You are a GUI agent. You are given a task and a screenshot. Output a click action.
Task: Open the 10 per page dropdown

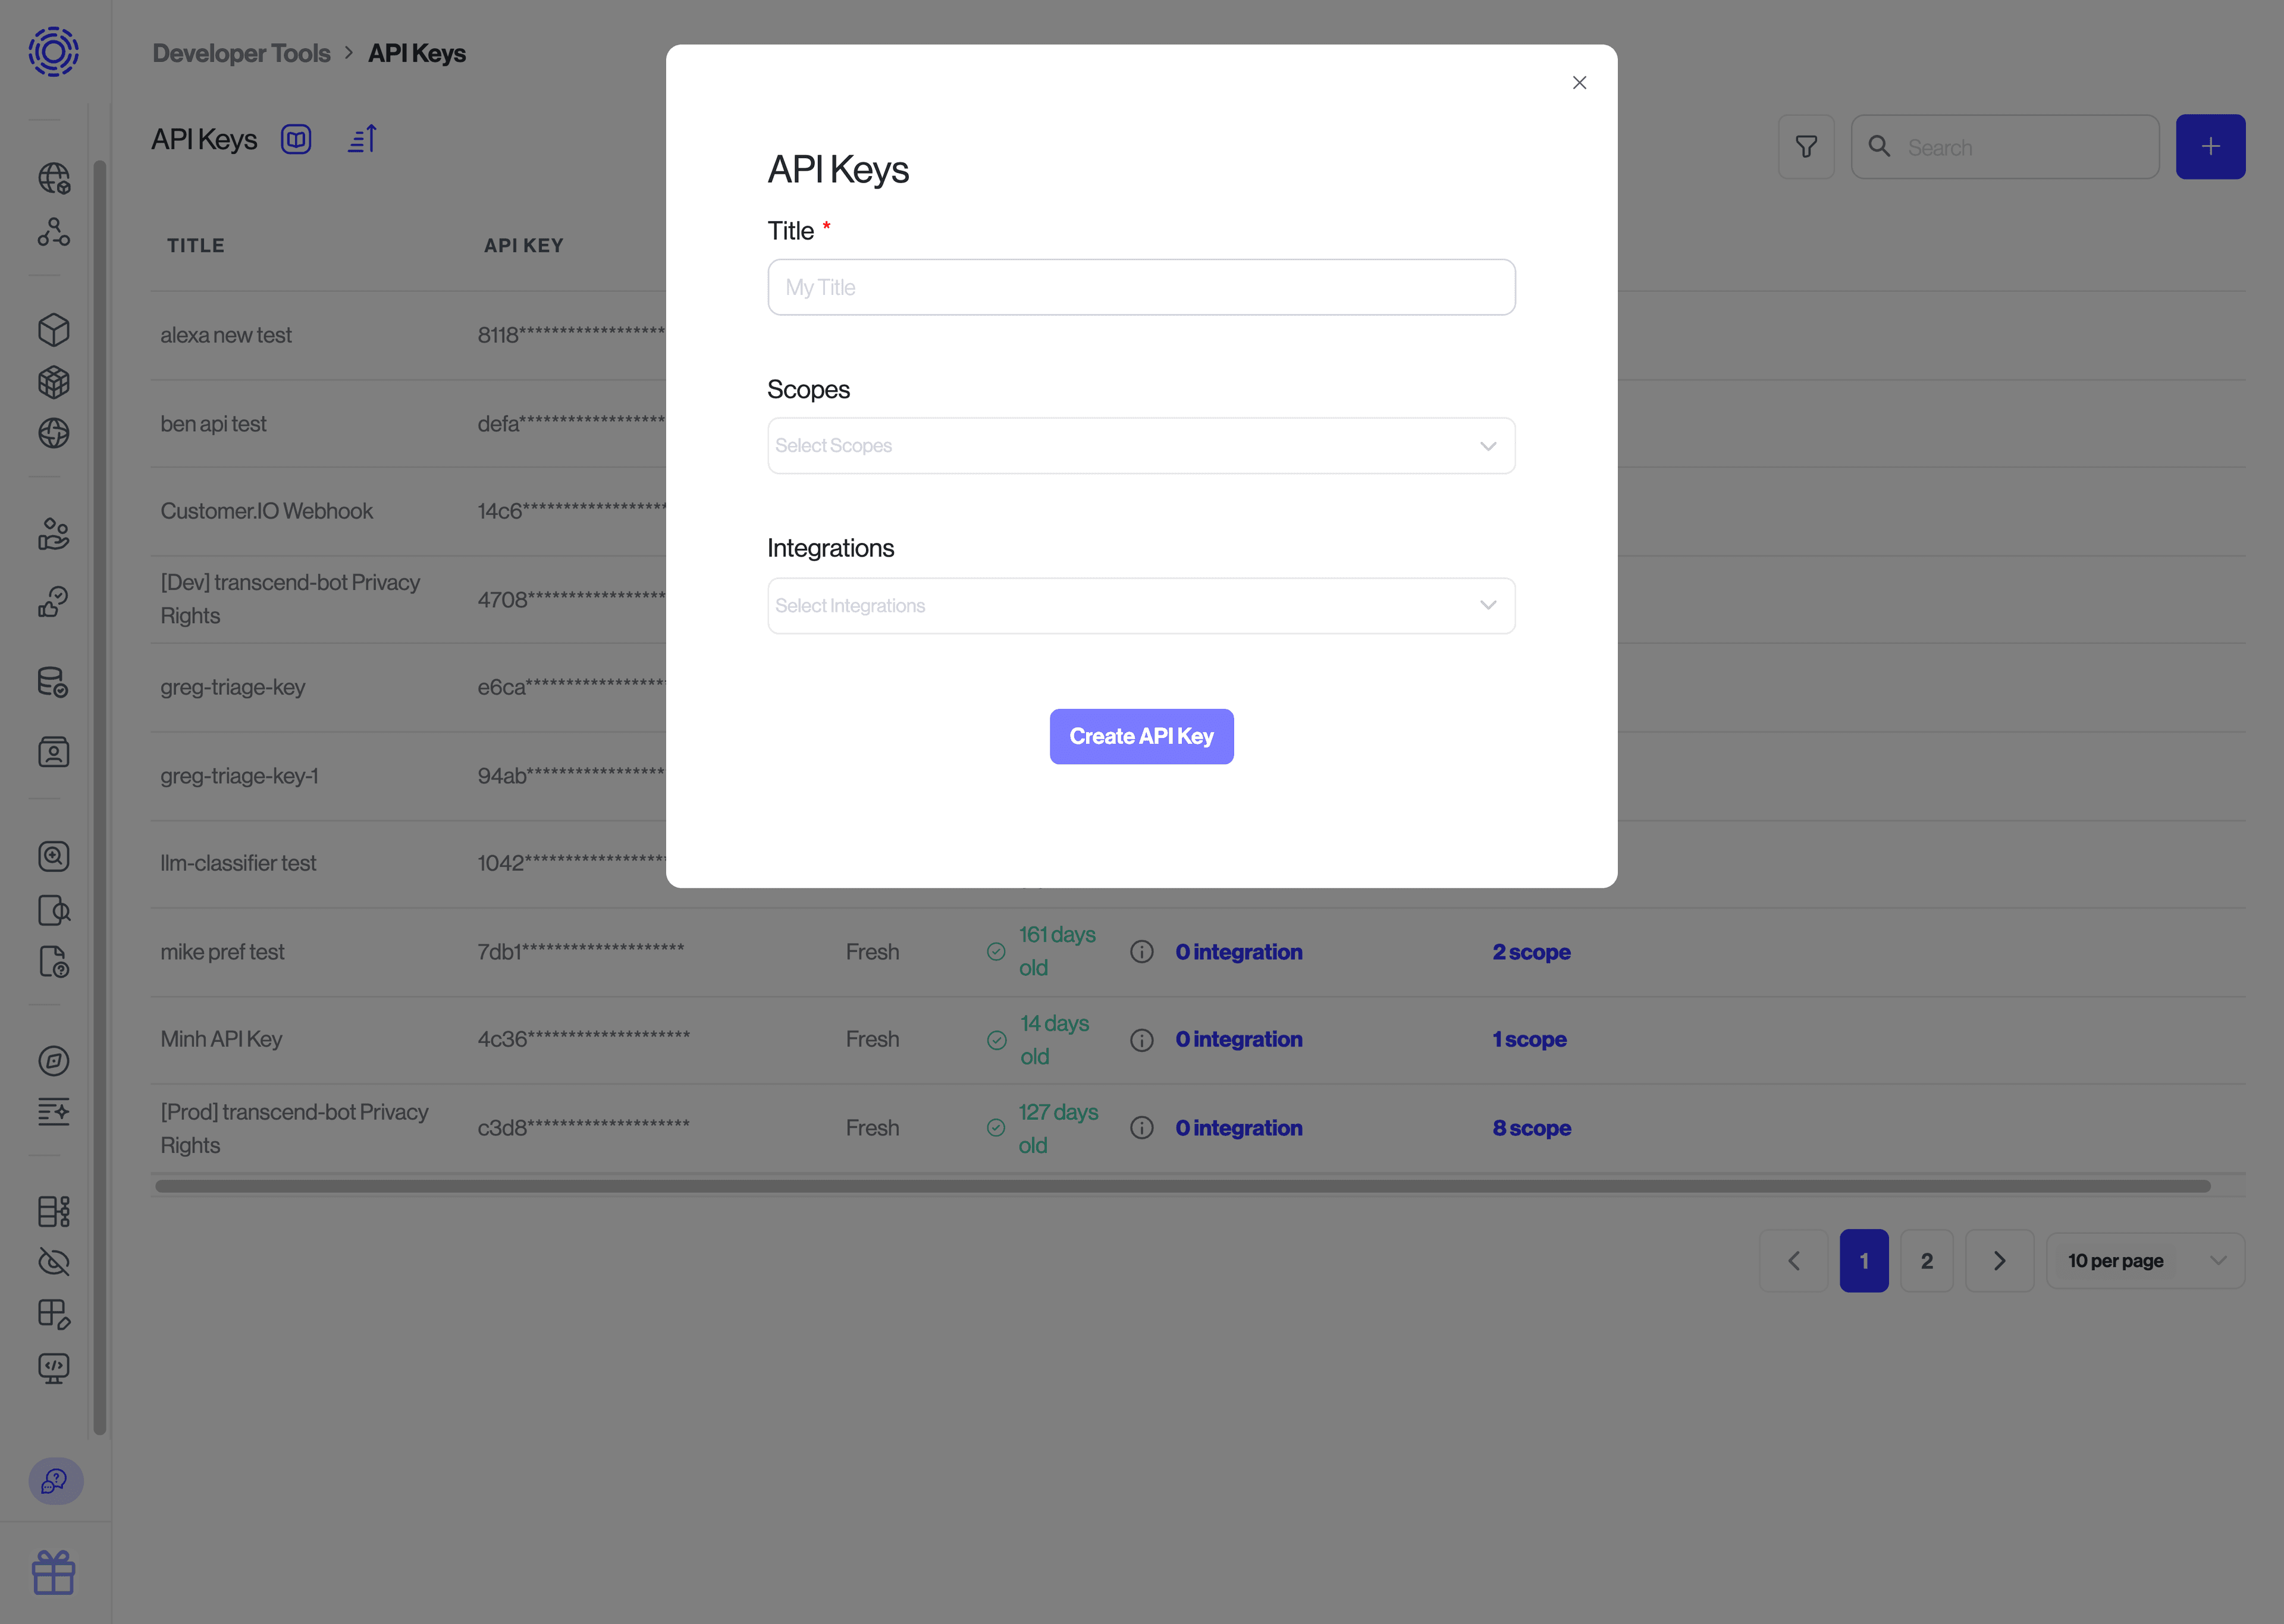2144,1260
